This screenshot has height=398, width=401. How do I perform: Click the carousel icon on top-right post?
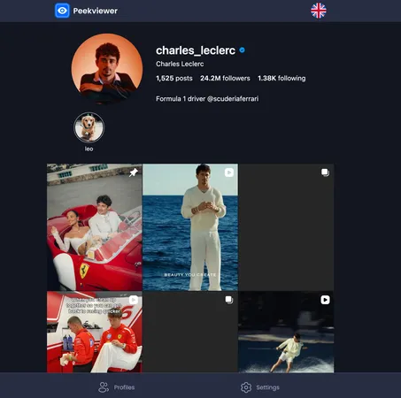pos(325,172)
